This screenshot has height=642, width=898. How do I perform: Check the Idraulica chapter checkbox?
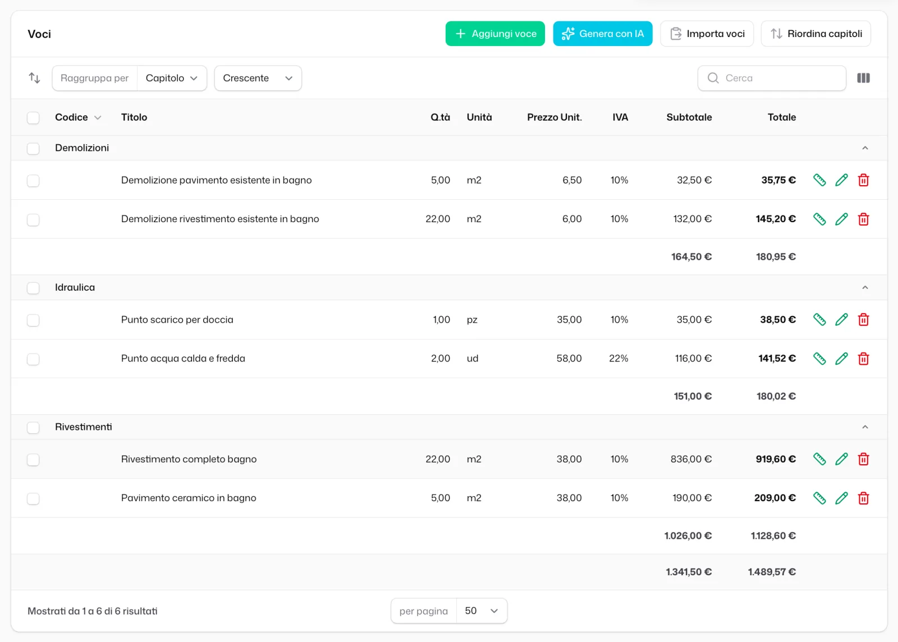click(x=33, y=288)
